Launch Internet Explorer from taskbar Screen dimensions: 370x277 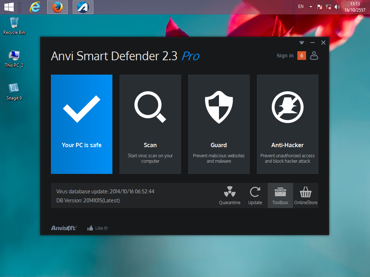tap(35, 7)
